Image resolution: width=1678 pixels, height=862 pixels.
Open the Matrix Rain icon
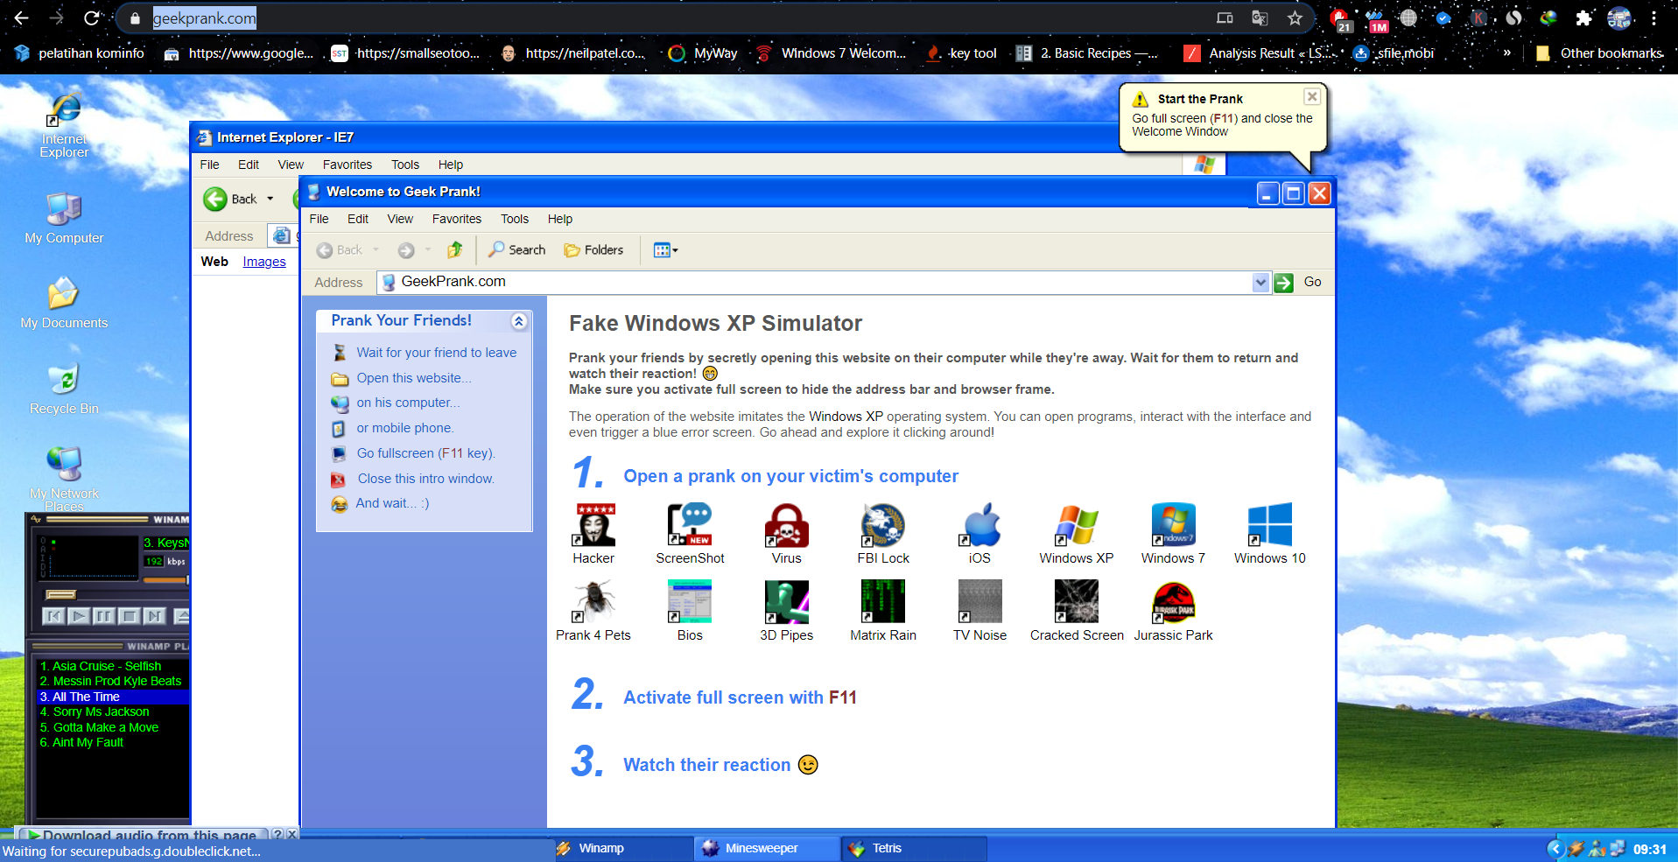point(882,611)
